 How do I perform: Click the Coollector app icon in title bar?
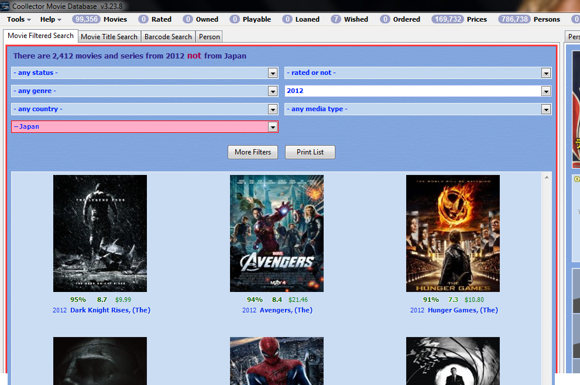coord(5,6)
